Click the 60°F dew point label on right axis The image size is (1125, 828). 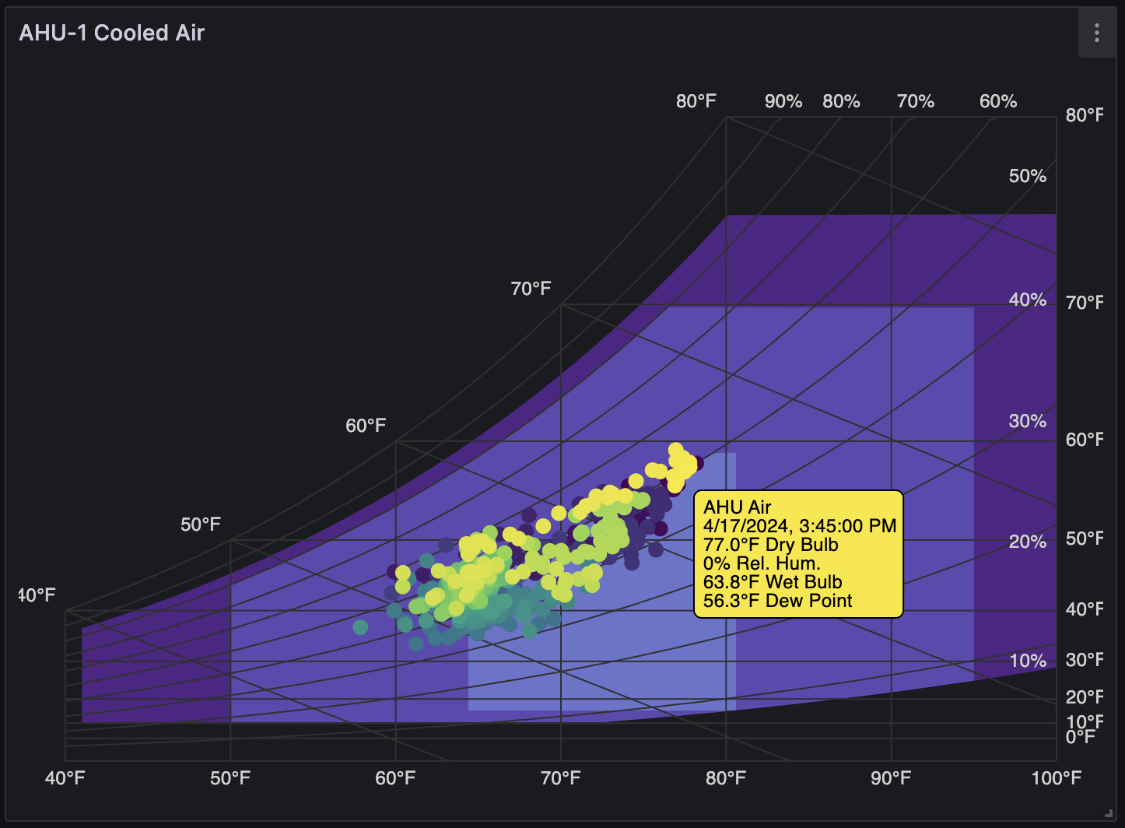(1085, 440)
